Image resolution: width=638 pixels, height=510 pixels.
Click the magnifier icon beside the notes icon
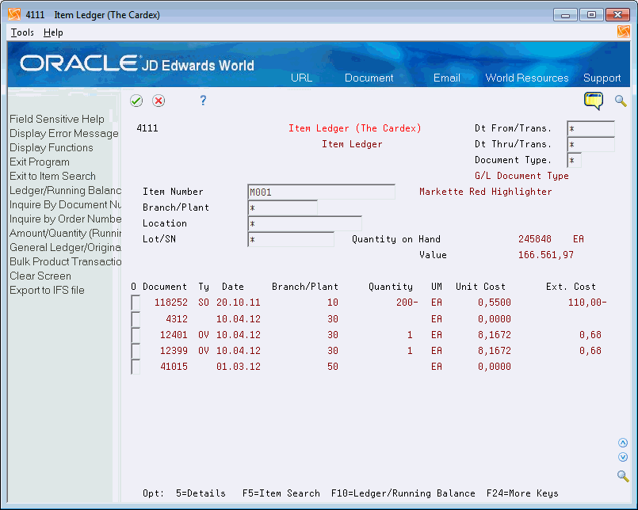(621, 101)
